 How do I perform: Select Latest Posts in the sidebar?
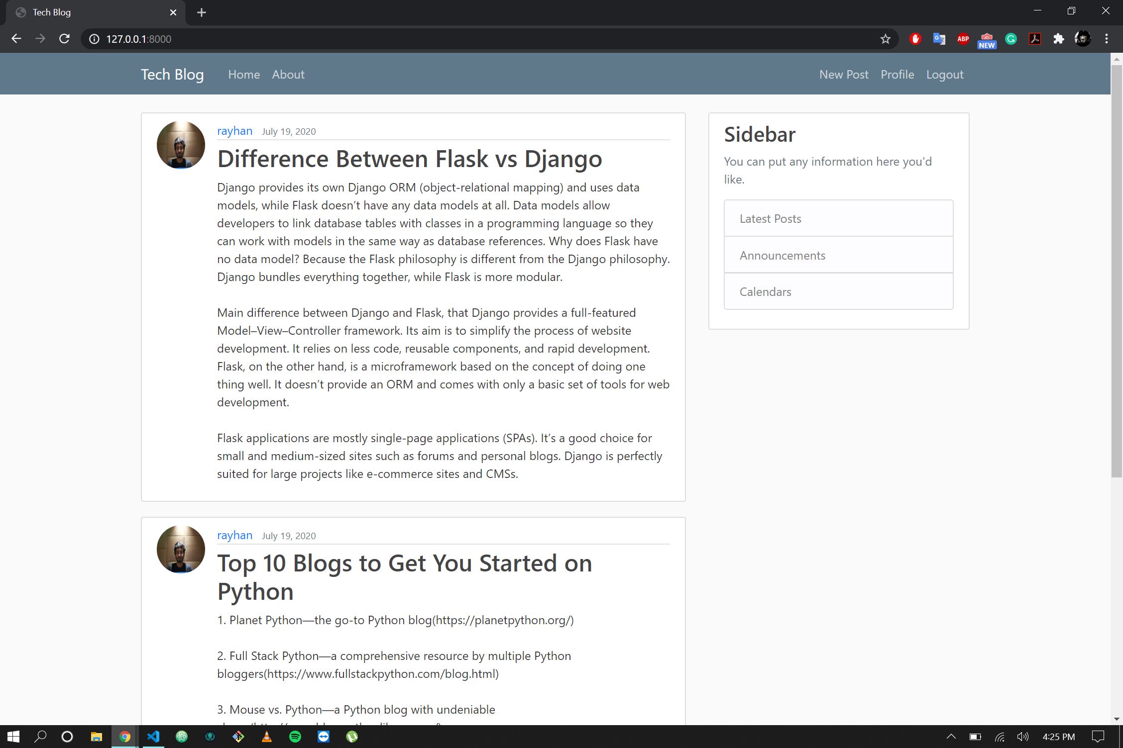770,219
